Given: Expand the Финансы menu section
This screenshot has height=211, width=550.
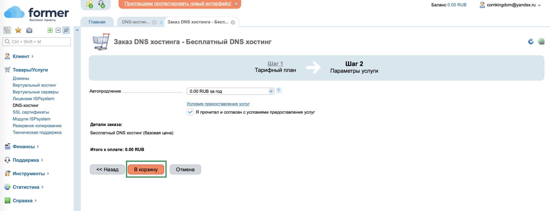Looking at the screenshot, I should 24,147.
